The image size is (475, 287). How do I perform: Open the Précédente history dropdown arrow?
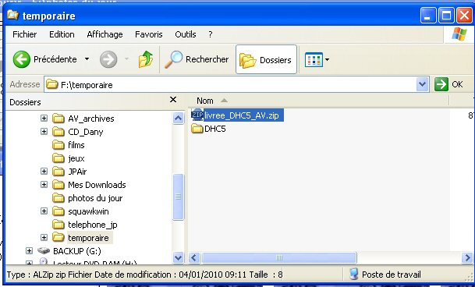click(87, 58)
